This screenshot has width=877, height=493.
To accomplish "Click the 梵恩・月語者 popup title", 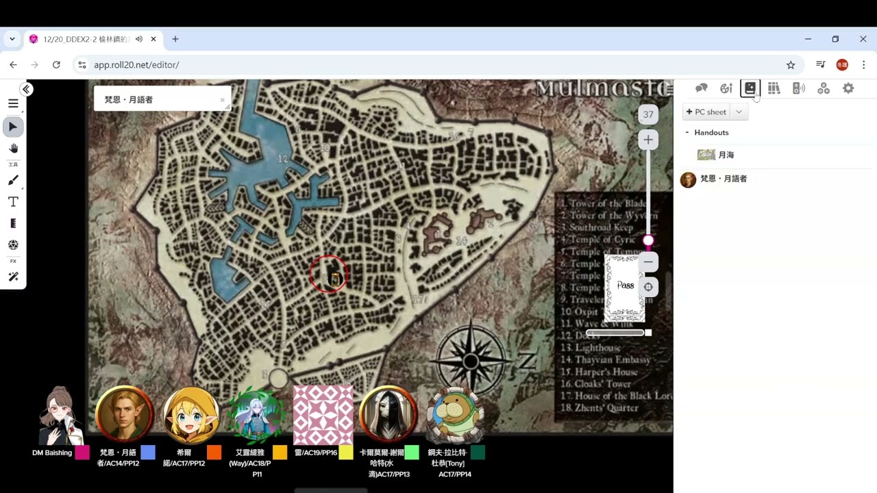I will 129,100.
